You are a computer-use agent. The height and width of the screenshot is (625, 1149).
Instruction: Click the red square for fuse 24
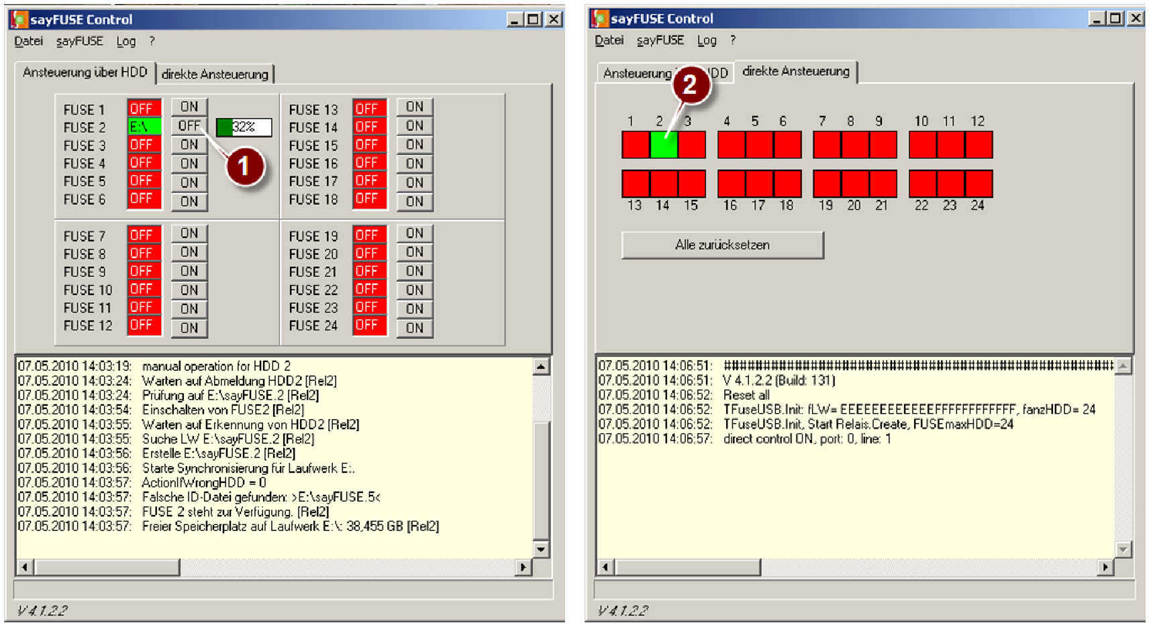(x=979, y=183)
